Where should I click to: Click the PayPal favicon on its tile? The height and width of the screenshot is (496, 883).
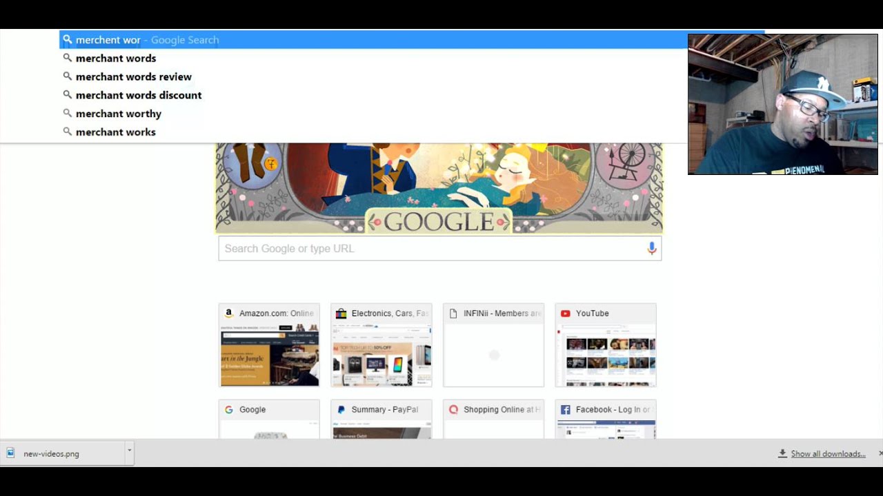pos(341,410)
